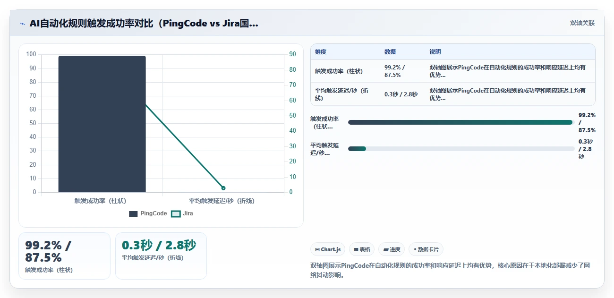Click the 进度 tag
Screen dimensions: 614x298
392,249
